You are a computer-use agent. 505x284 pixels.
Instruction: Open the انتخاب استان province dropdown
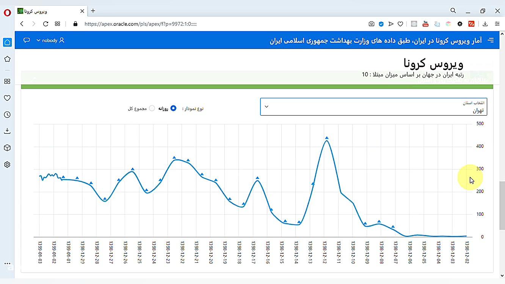[x=373, y=107]
